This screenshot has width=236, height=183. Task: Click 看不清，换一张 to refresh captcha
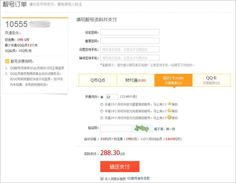pos(164,129)
